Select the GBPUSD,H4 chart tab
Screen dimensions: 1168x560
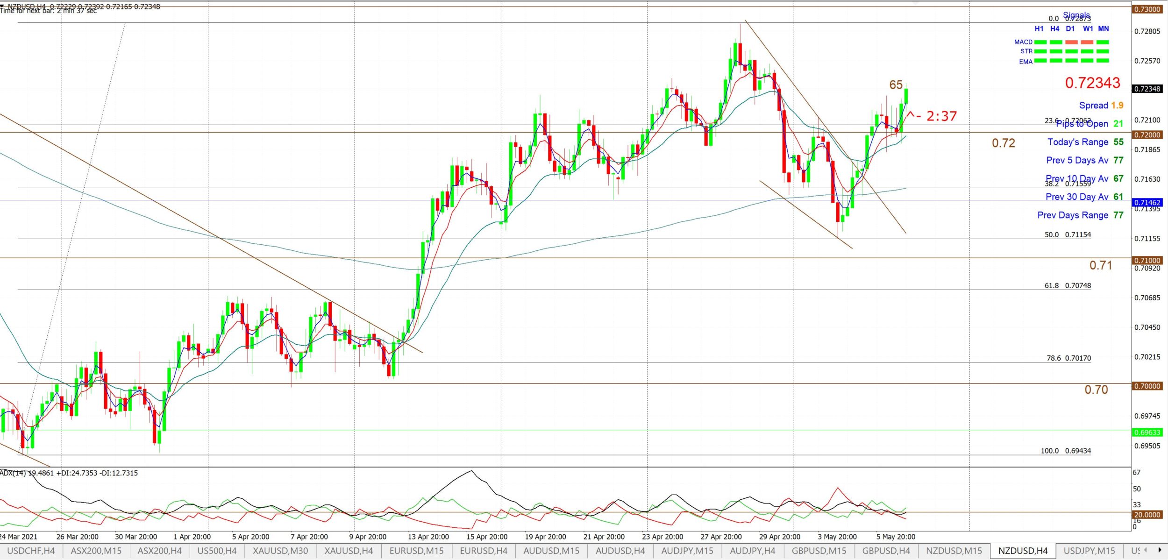pos(886,551)
